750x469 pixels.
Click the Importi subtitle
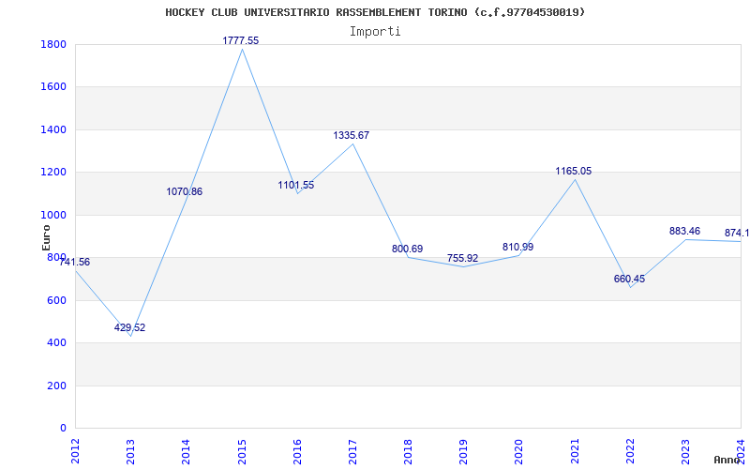tap(375, 32)
